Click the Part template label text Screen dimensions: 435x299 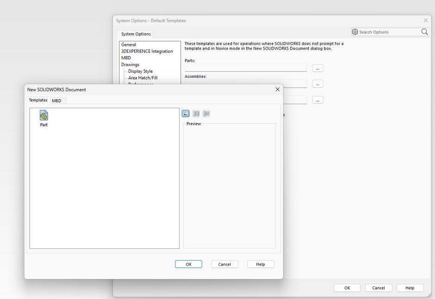(44, 125)
